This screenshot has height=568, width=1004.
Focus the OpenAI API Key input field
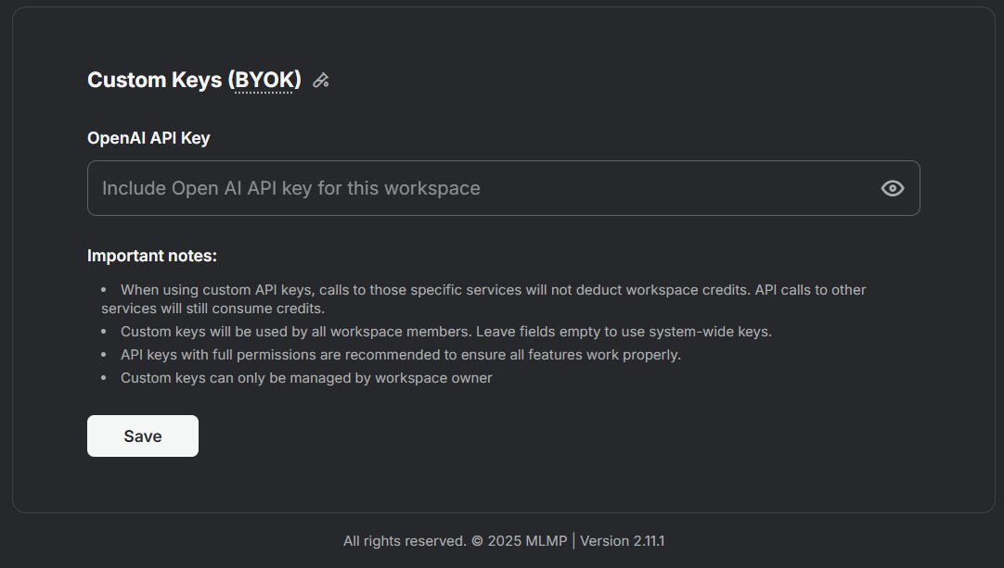coord(503,188)
